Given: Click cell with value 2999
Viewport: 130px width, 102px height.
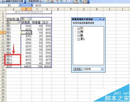Looking at the screenshot, I should [47, 50].
